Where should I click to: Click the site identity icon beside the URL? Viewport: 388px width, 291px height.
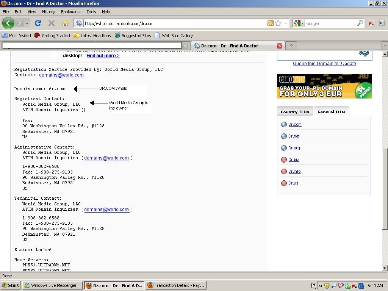[x=79, y=23]
